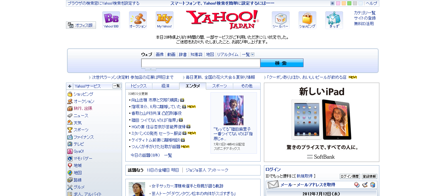Click the オフィス版 button

[81, 25]
